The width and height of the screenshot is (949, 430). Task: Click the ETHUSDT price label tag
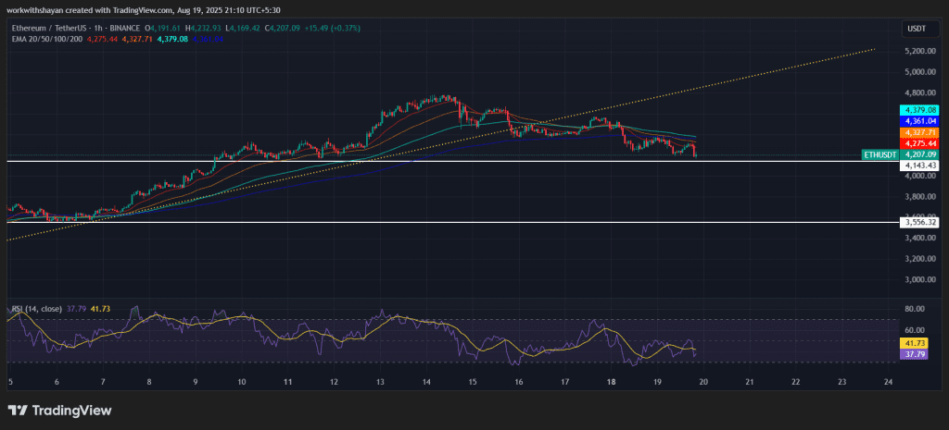pyautogui.click(x=880, y=154)
